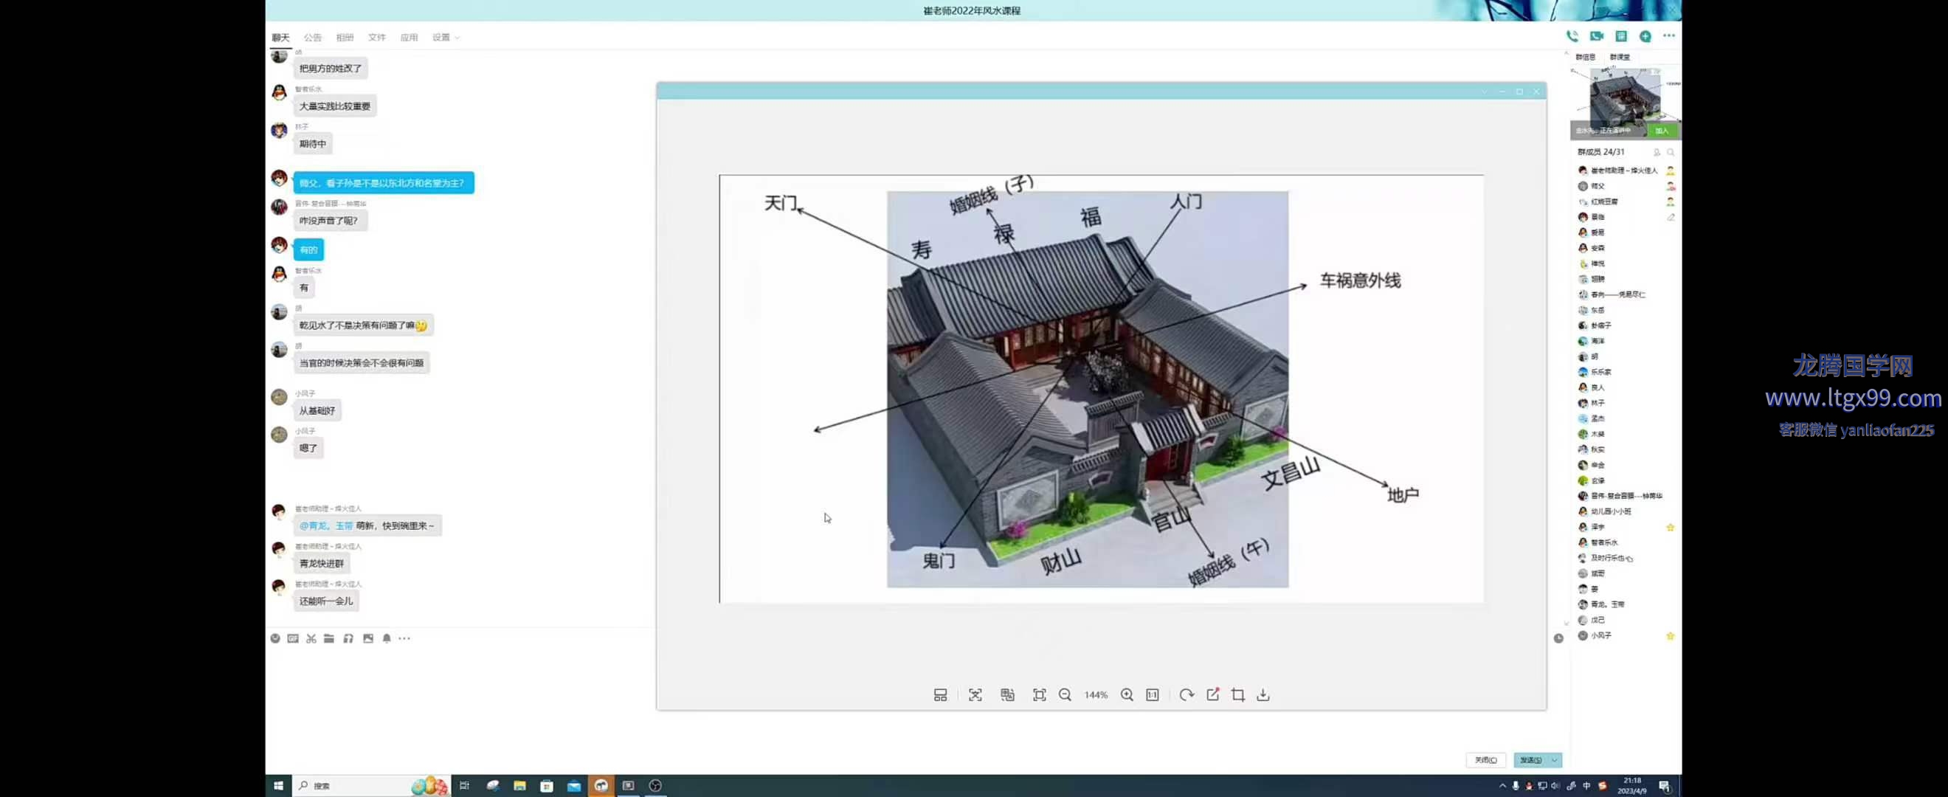Expand the system tray hidden icons
1948x797 pixels.
click(x=1502, y=786)
